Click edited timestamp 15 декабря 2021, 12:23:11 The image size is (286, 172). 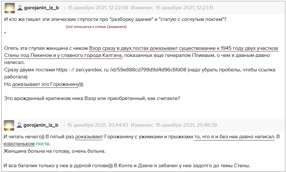(184, 8)
